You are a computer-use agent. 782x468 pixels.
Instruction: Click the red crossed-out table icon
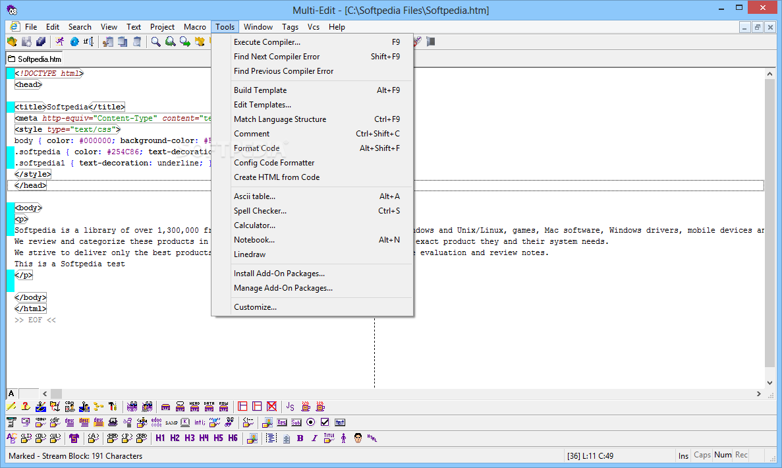coord(272,407)
